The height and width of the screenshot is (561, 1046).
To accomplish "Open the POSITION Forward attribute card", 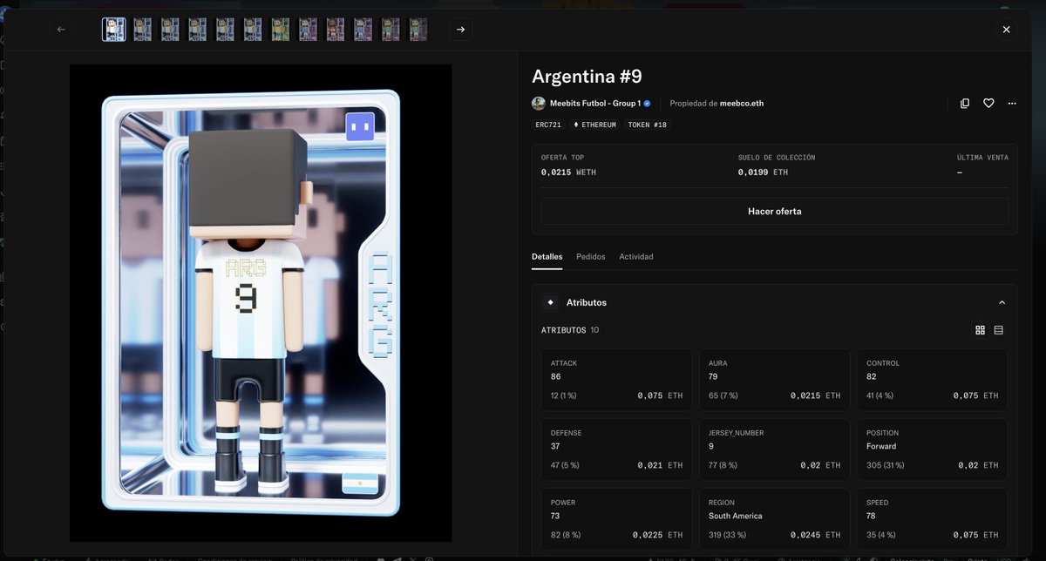I will (932, 450).
